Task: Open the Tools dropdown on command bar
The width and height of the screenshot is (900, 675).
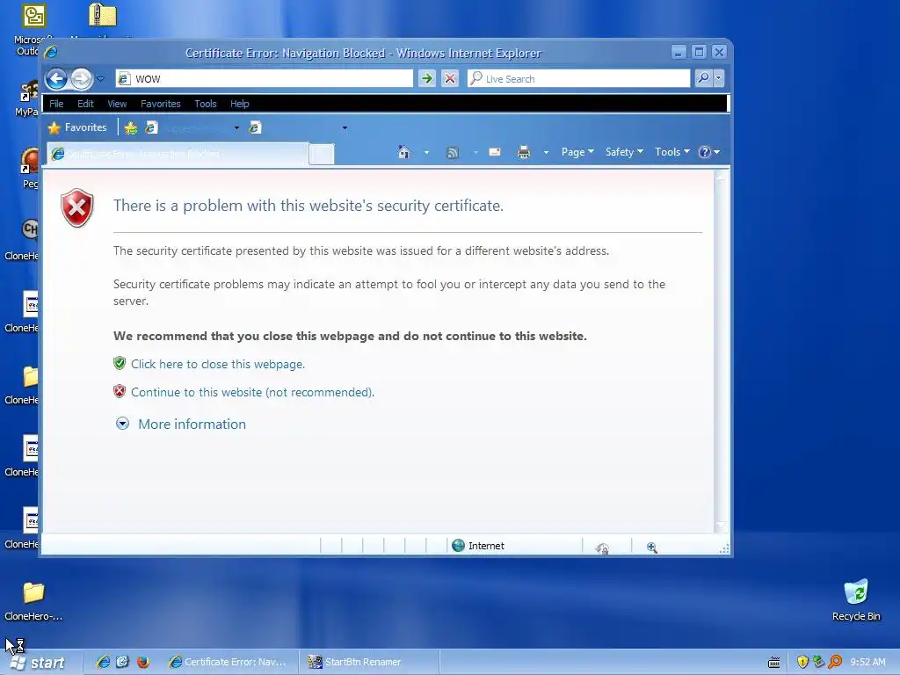Action: pyautogui.click(x=672, y=152)
